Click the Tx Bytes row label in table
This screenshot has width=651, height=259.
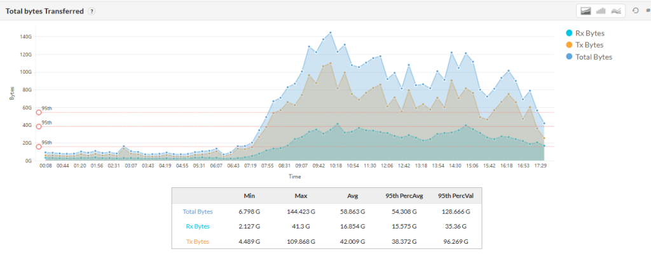click(198, 241)
